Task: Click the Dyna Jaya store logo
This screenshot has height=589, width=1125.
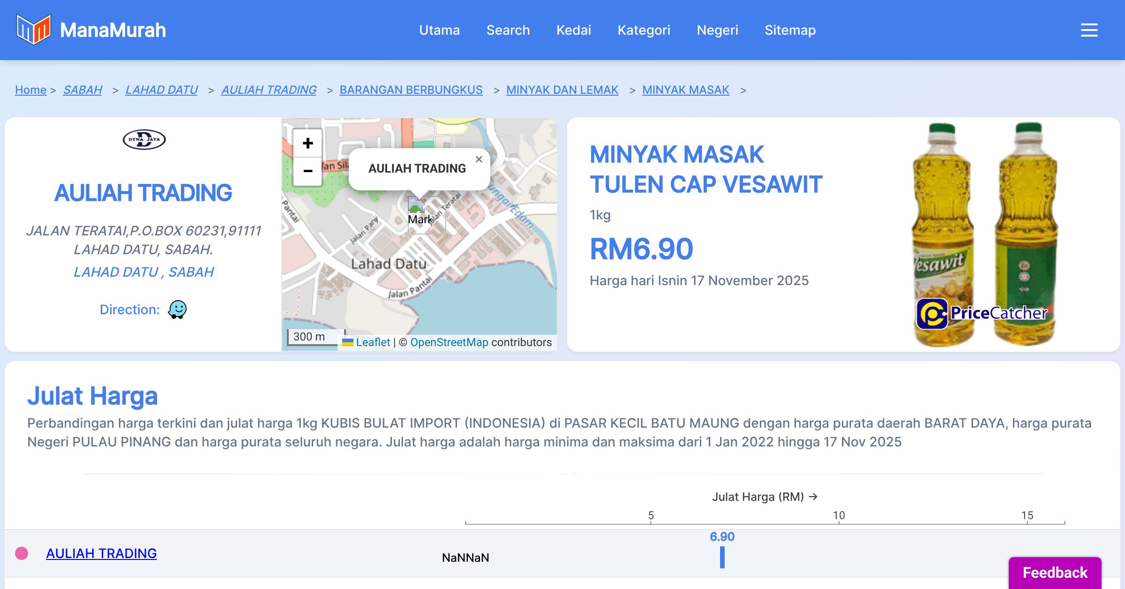Action: pos(144,139)
